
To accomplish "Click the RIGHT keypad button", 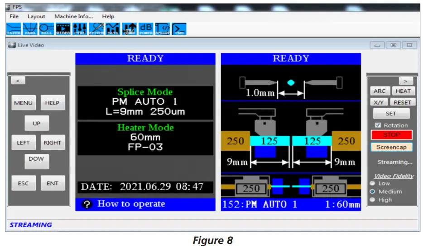I will (x=53, y=143).
